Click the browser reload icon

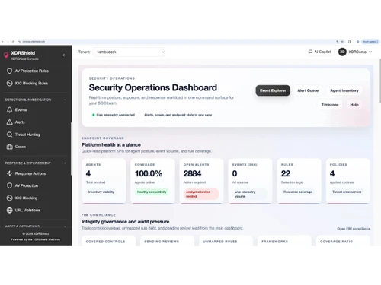pos(13,42)
